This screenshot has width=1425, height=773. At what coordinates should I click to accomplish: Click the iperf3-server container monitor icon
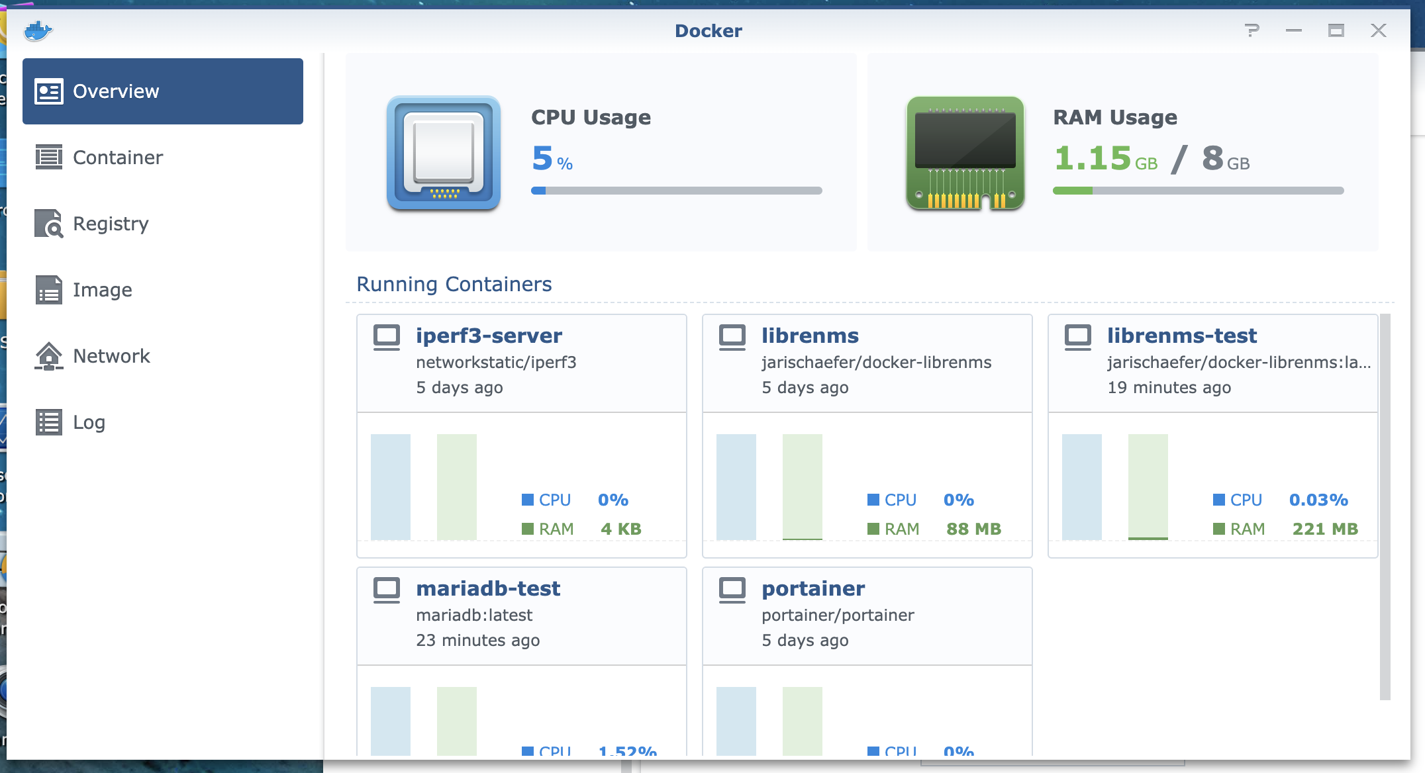pos(387,337)
